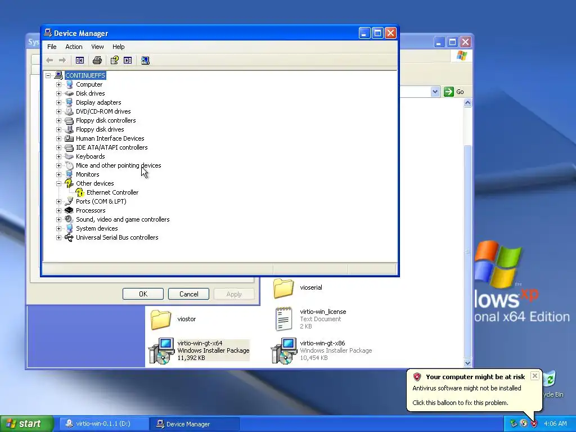
Task: Click the Sound, video and game controllers icon
Action: [x=69, y=219]
